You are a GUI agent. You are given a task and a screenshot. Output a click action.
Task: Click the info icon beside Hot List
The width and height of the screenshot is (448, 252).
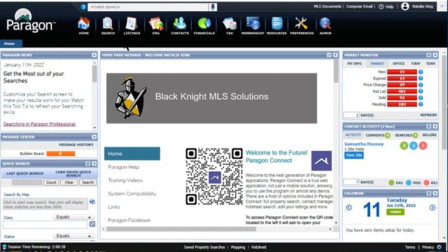click(x=421, y=91)
